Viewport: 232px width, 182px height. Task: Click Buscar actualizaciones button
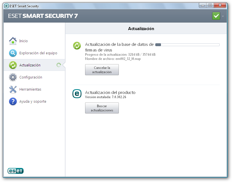pyautogui.click(x=102, y=108)
